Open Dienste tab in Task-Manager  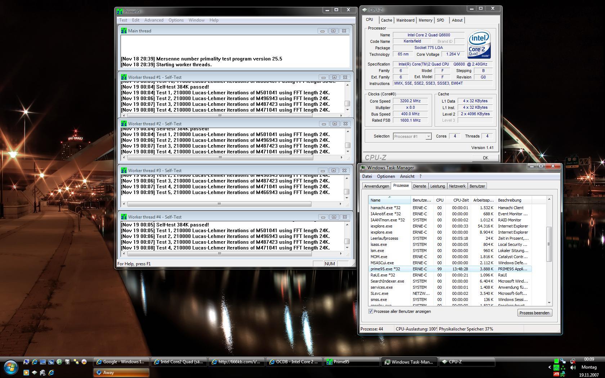420,186
